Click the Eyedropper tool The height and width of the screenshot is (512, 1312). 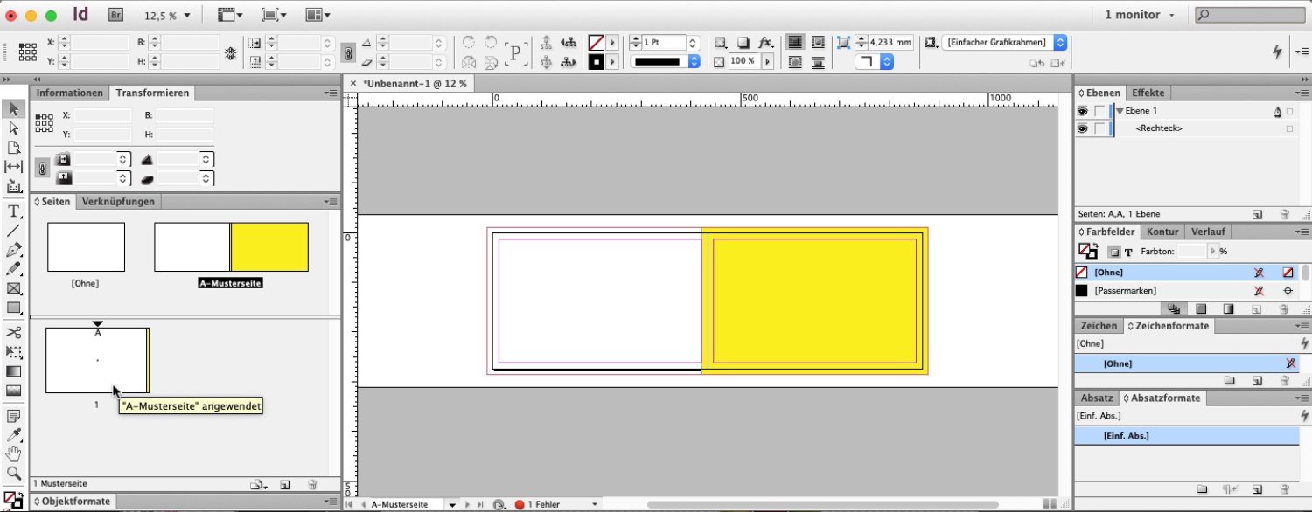14,435
